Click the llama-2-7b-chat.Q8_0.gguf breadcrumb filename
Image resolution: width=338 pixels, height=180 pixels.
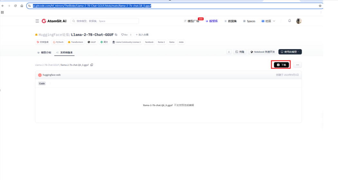coord(75,65)
